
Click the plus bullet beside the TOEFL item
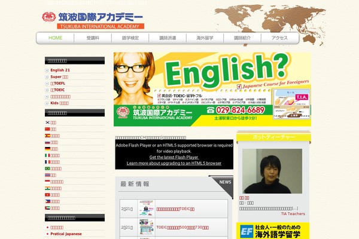click(x=47, y=84)
